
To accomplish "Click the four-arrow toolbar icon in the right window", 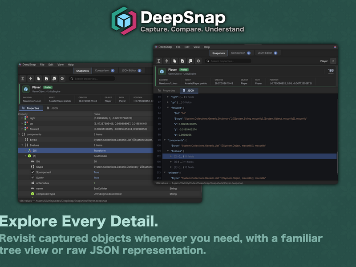I will point(166,61).
